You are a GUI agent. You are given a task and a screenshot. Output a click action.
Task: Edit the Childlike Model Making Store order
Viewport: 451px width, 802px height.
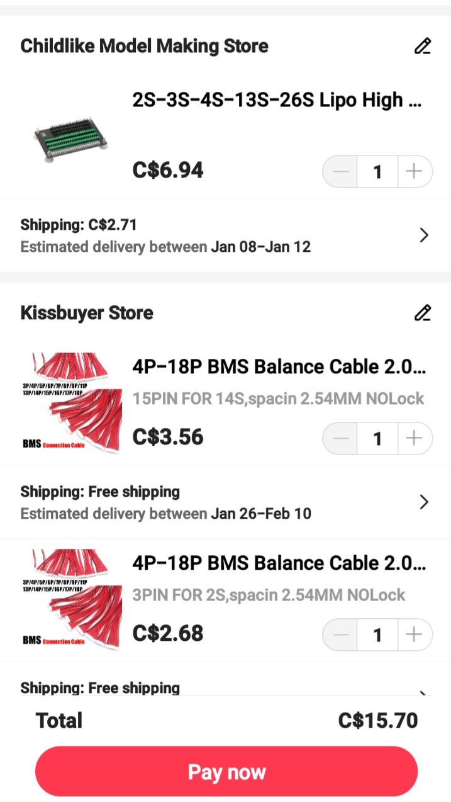coord(423,45)
